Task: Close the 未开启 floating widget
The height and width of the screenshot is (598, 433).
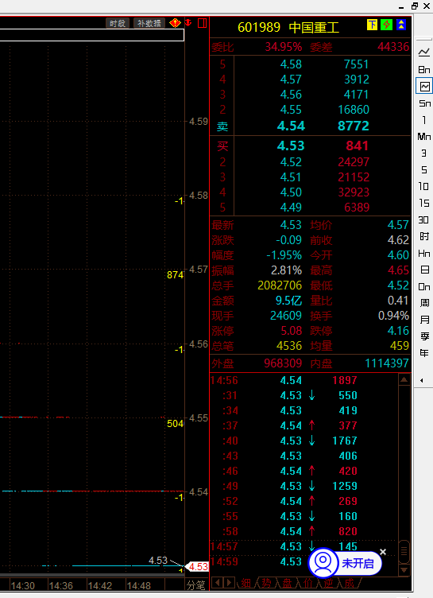Action: 383,552
